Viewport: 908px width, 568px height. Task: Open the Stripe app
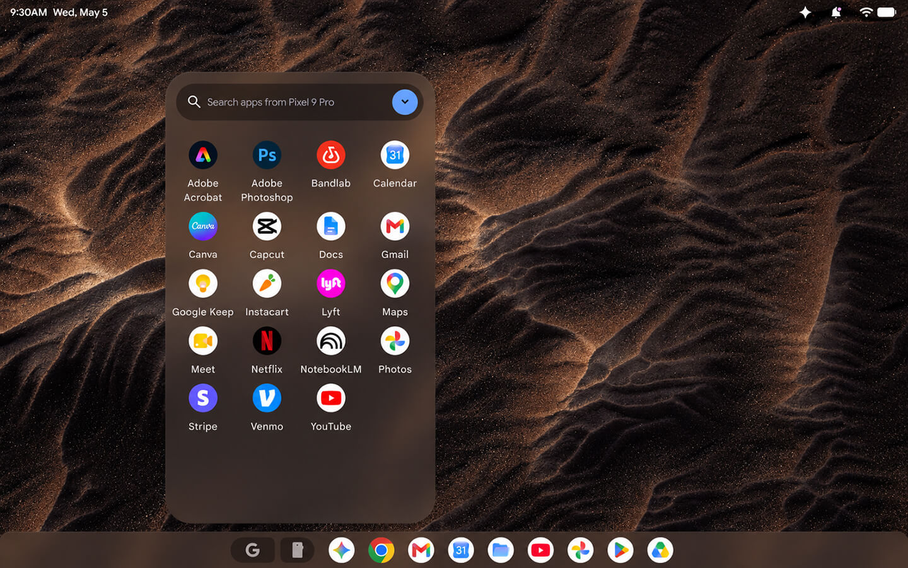(203, 398)
